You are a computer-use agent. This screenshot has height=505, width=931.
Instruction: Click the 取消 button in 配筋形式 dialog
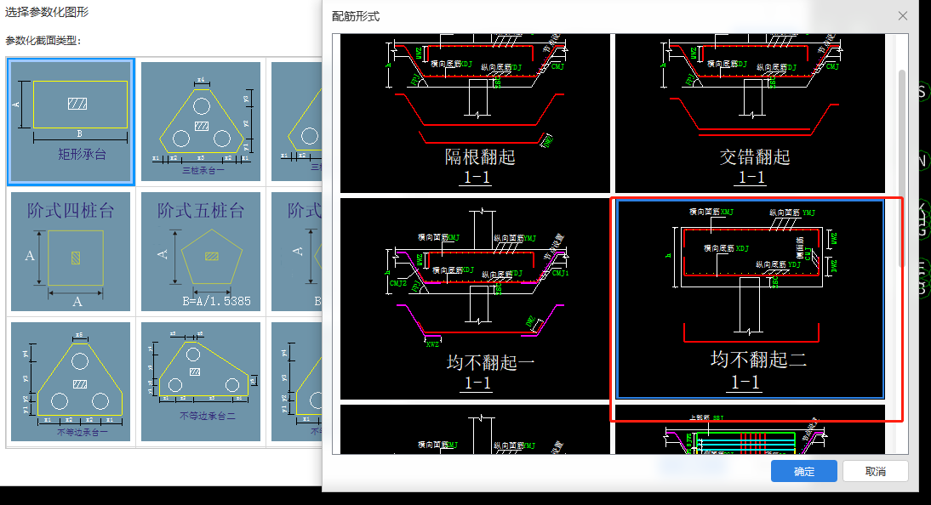[875, 471]
